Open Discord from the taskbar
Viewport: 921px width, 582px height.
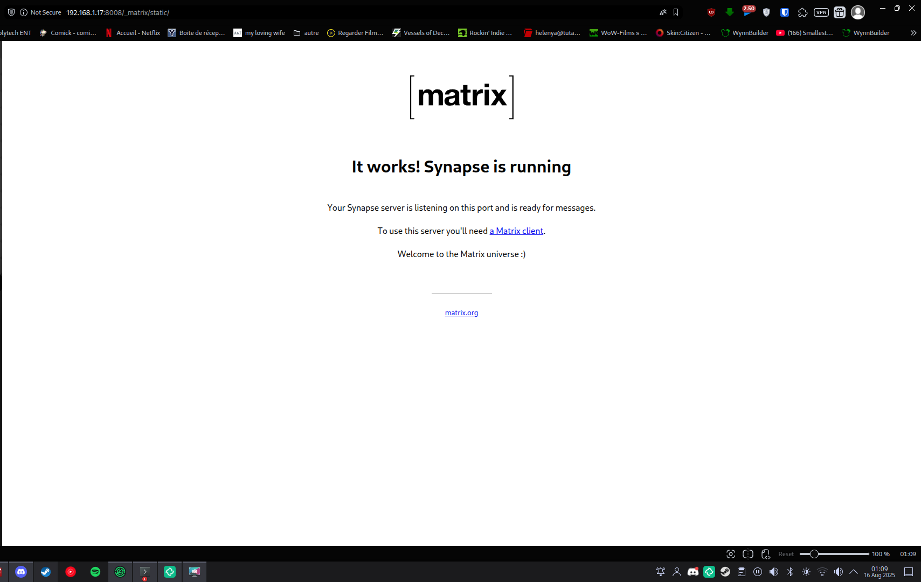point(21,572)
